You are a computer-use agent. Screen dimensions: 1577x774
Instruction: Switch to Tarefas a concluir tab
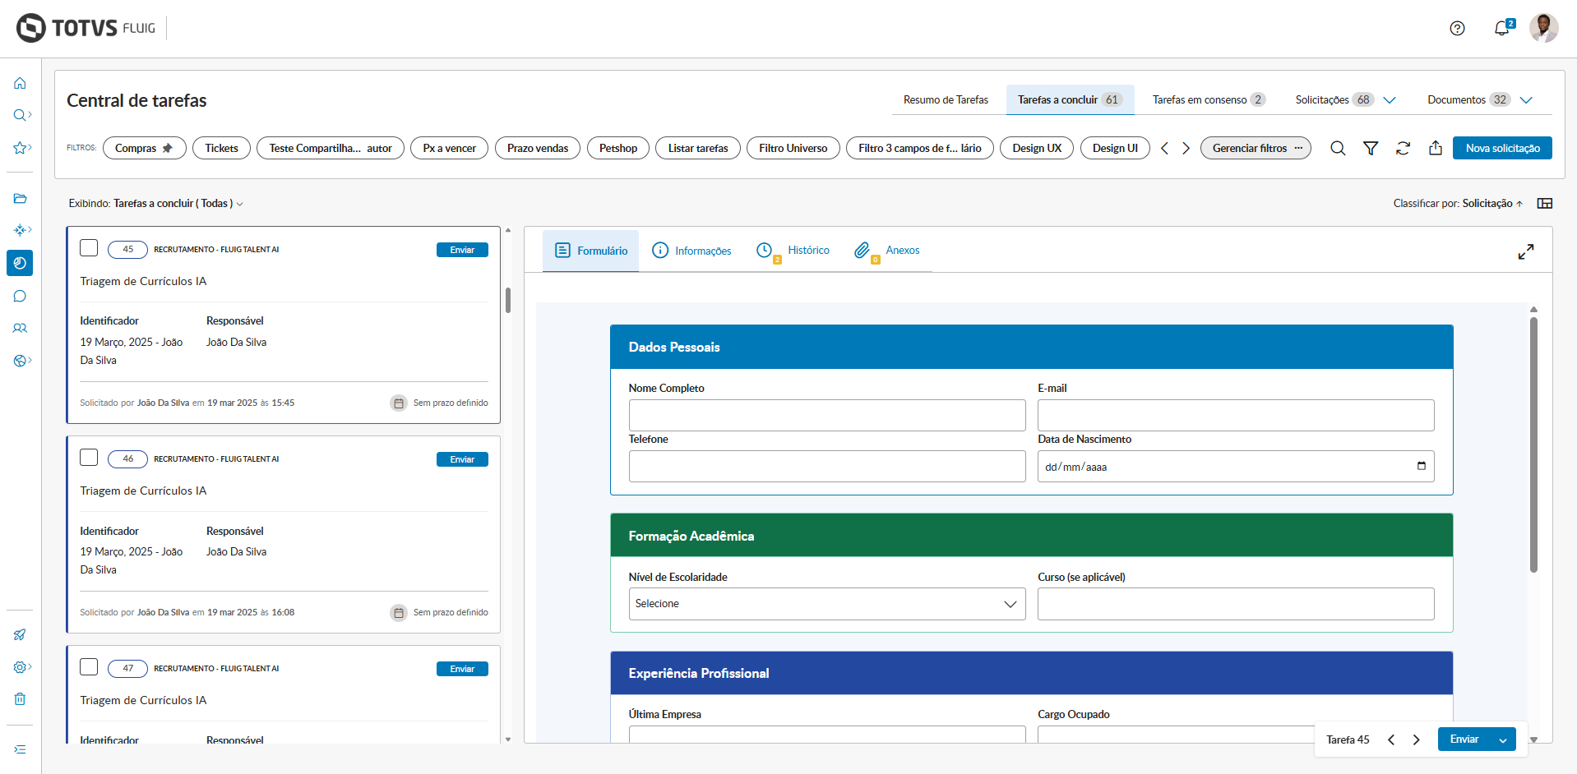[x=1070, y=99]
